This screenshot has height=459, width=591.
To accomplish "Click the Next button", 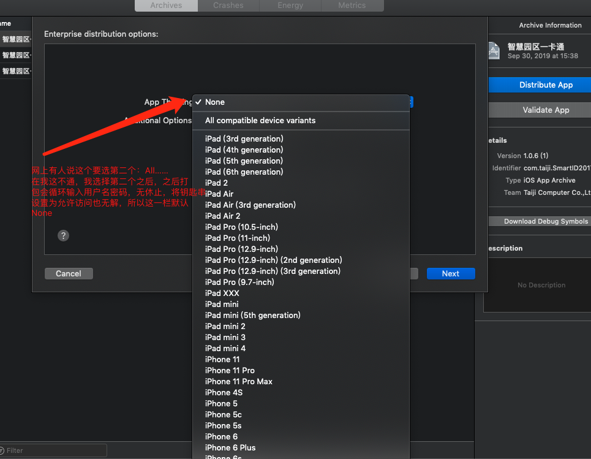I will click(451, 273).
